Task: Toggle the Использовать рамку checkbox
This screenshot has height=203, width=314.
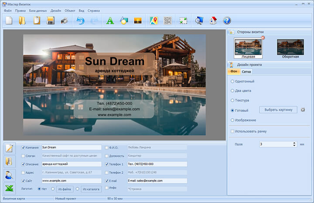Action: pos(232,131)
